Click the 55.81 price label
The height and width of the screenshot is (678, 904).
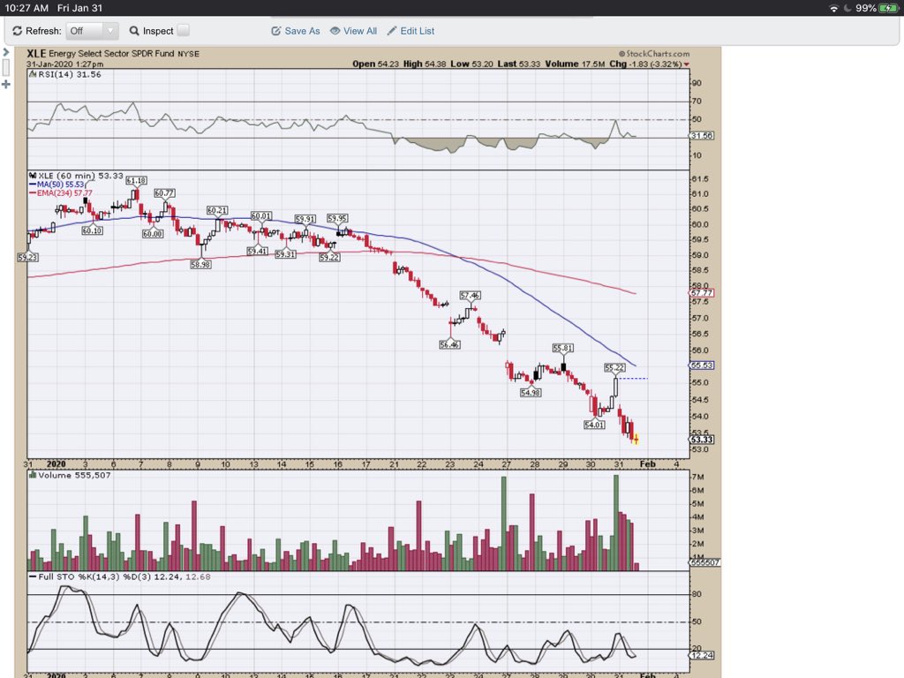tap(562, 348)
